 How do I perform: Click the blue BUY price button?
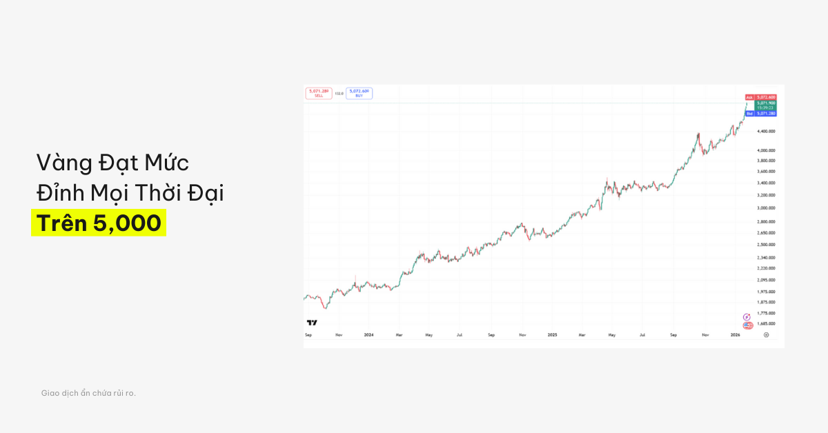pos(359,93)
